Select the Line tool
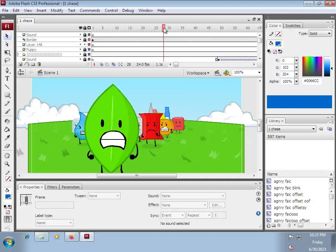This screenshot has width=336, height=252. [x=7, y=87]
